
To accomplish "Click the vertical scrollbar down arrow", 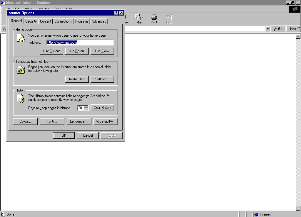I will (x=298, y=208).
